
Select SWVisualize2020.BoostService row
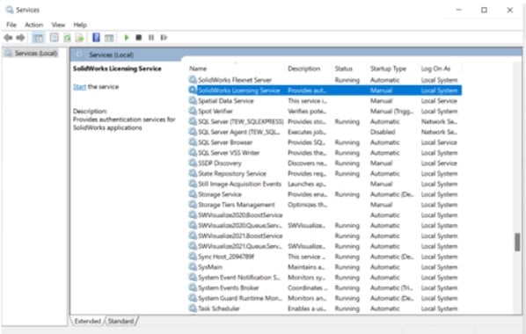[325, 215]
